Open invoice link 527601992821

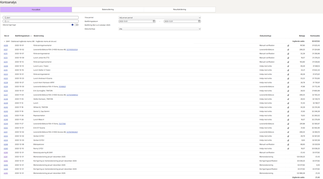[72, 132]
